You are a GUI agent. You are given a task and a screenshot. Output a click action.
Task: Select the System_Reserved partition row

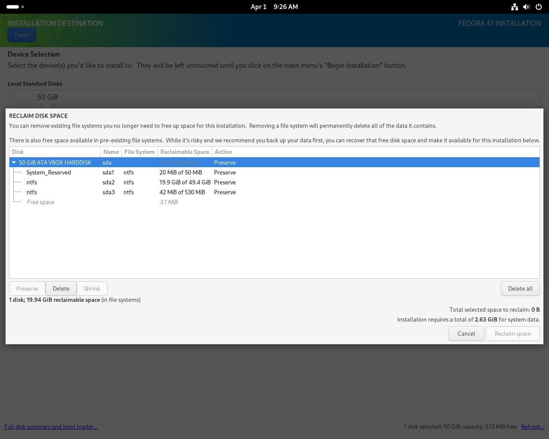coord(274,172)
